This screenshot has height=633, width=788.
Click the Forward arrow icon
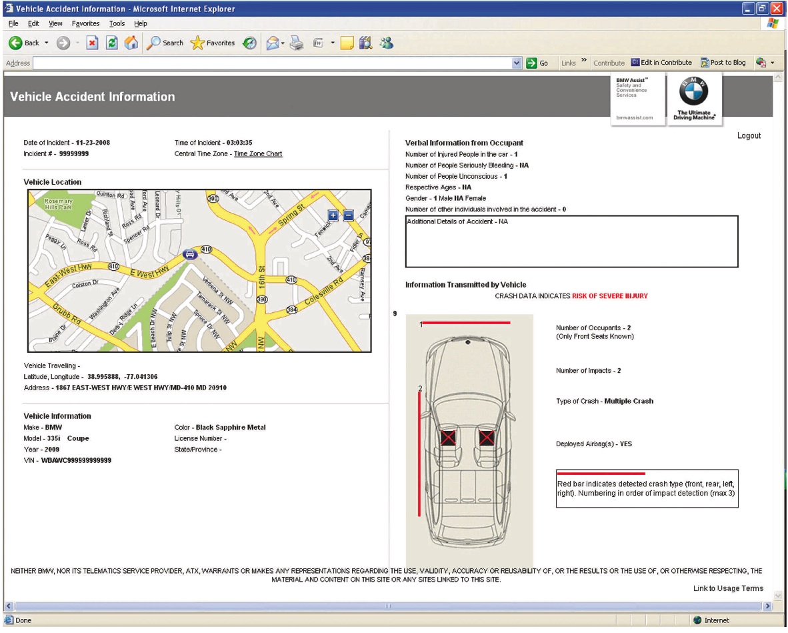tap(63, 43)
